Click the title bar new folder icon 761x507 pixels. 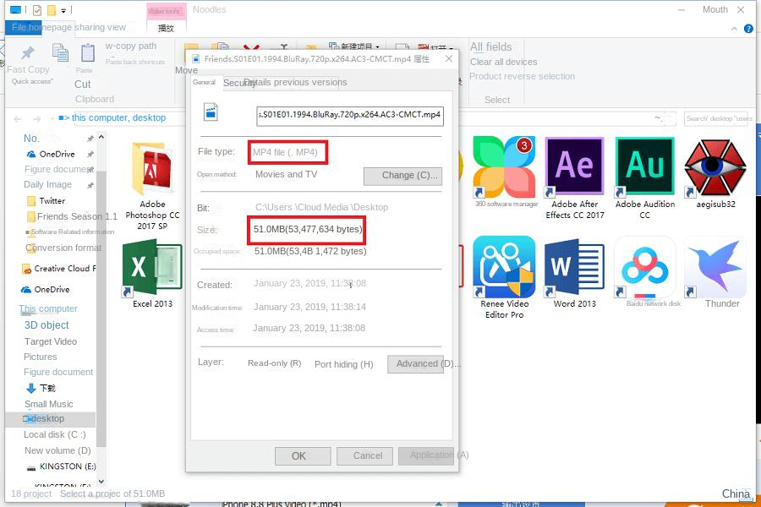tap(51, 9)
